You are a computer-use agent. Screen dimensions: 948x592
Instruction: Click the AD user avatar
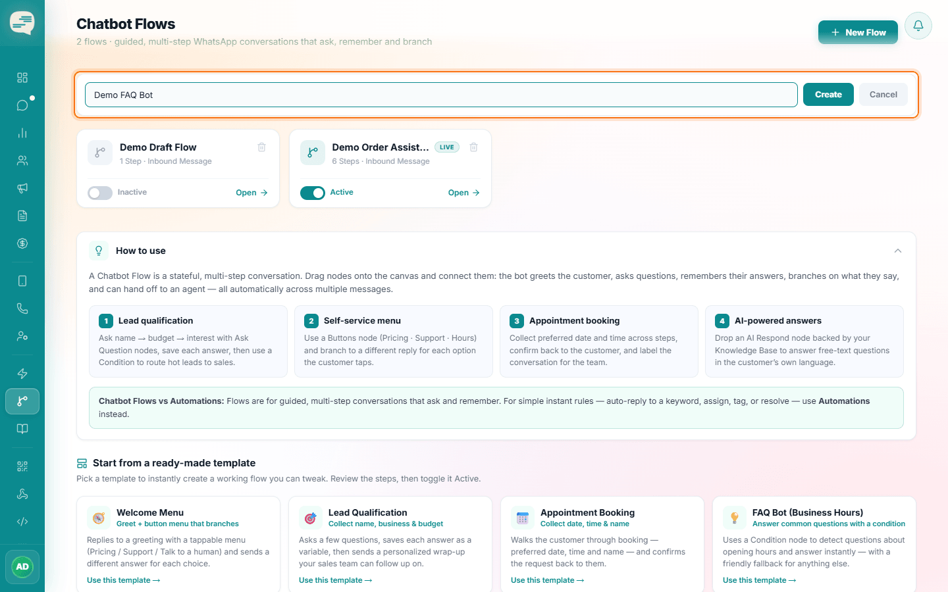22,567
